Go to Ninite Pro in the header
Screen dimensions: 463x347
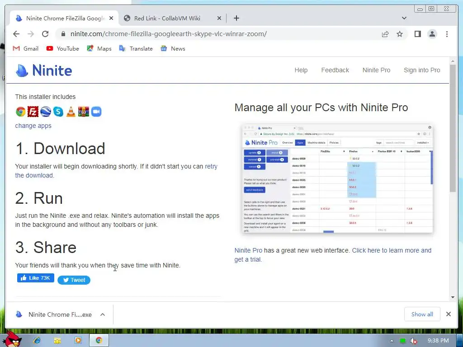click(x=377, y=70)
